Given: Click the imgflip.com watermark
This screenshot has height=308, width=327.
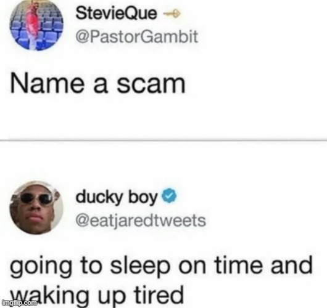Looking at the screenshot, I should pyautogui.click(x=19, y=302).
